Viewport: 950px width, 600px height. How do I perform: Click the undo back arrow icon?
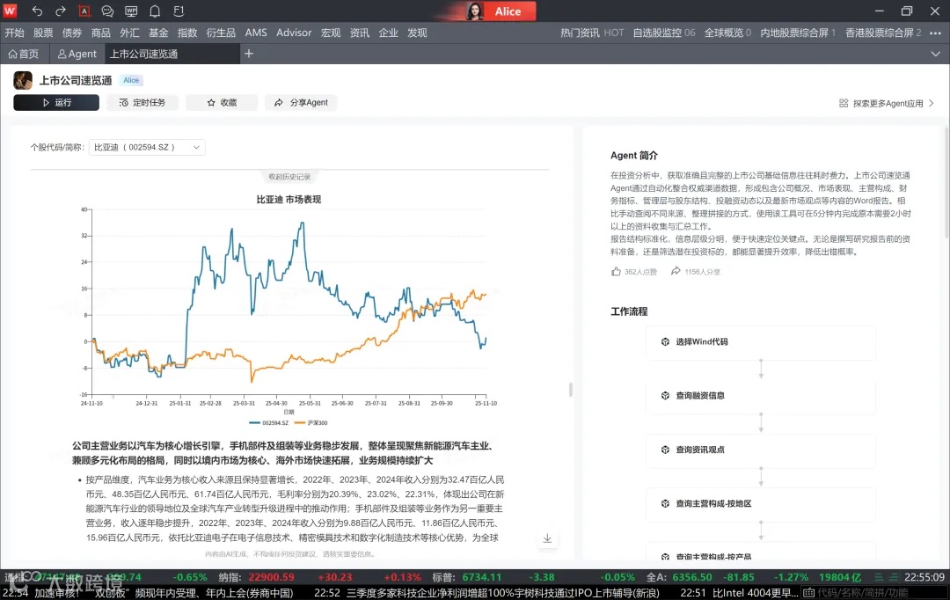[37, 11]
